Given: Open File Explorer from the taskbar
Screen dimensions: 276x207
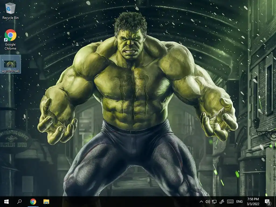Looking at the screenshot, I should coord(46,202).
